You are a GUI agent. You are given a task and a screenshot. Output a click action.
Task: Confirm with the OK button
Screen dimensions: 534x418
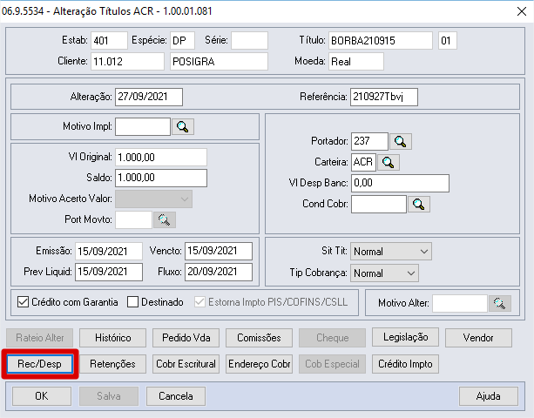tap(42, 396)
